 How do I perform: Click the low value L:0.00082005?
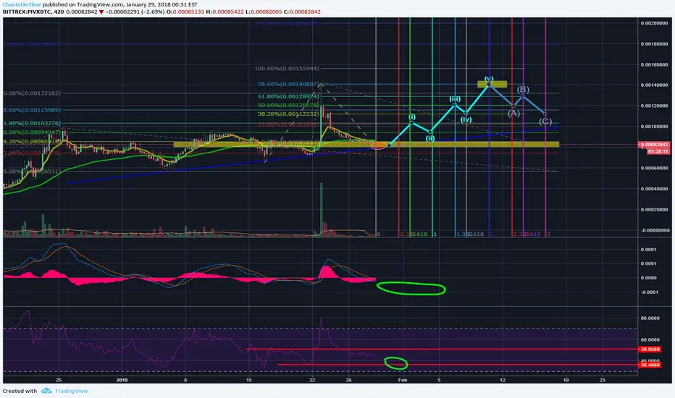coord(264,12)
